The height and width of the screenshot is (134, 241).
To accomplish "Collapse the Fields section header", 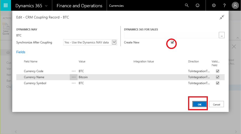I will (21, 52).
